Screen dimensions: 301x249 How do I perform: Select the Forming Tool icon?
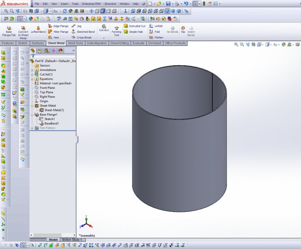116,30
